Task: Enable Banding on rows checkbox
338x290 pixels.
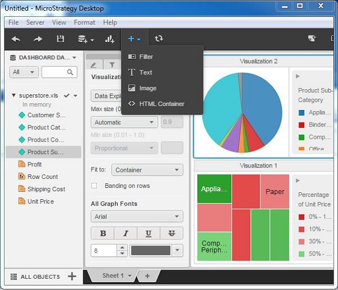Action: click(x=94, y=186)
